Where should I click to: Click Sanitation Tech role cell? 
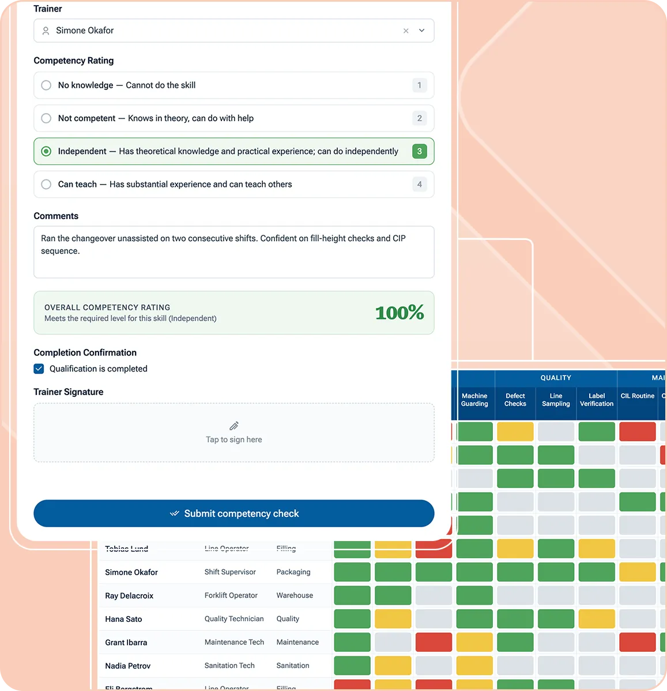point(229,666)
